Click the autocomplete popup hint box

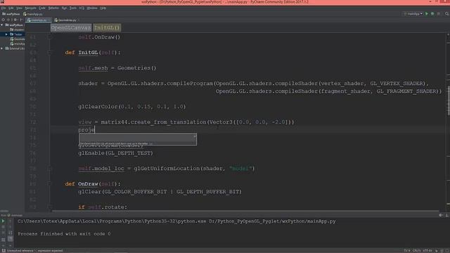pyautogui.click(x=138, y=139)
